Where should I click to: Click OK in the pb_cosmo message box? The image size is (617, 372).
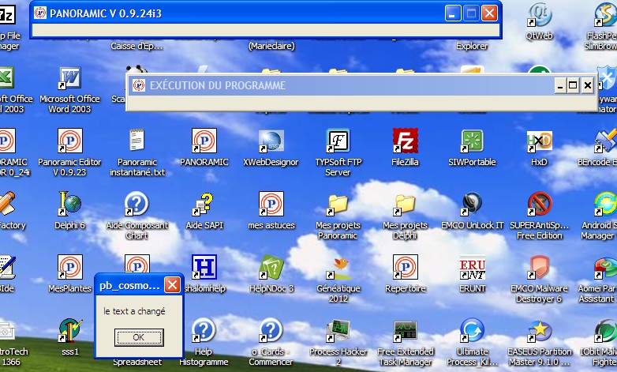coord(139,337)
